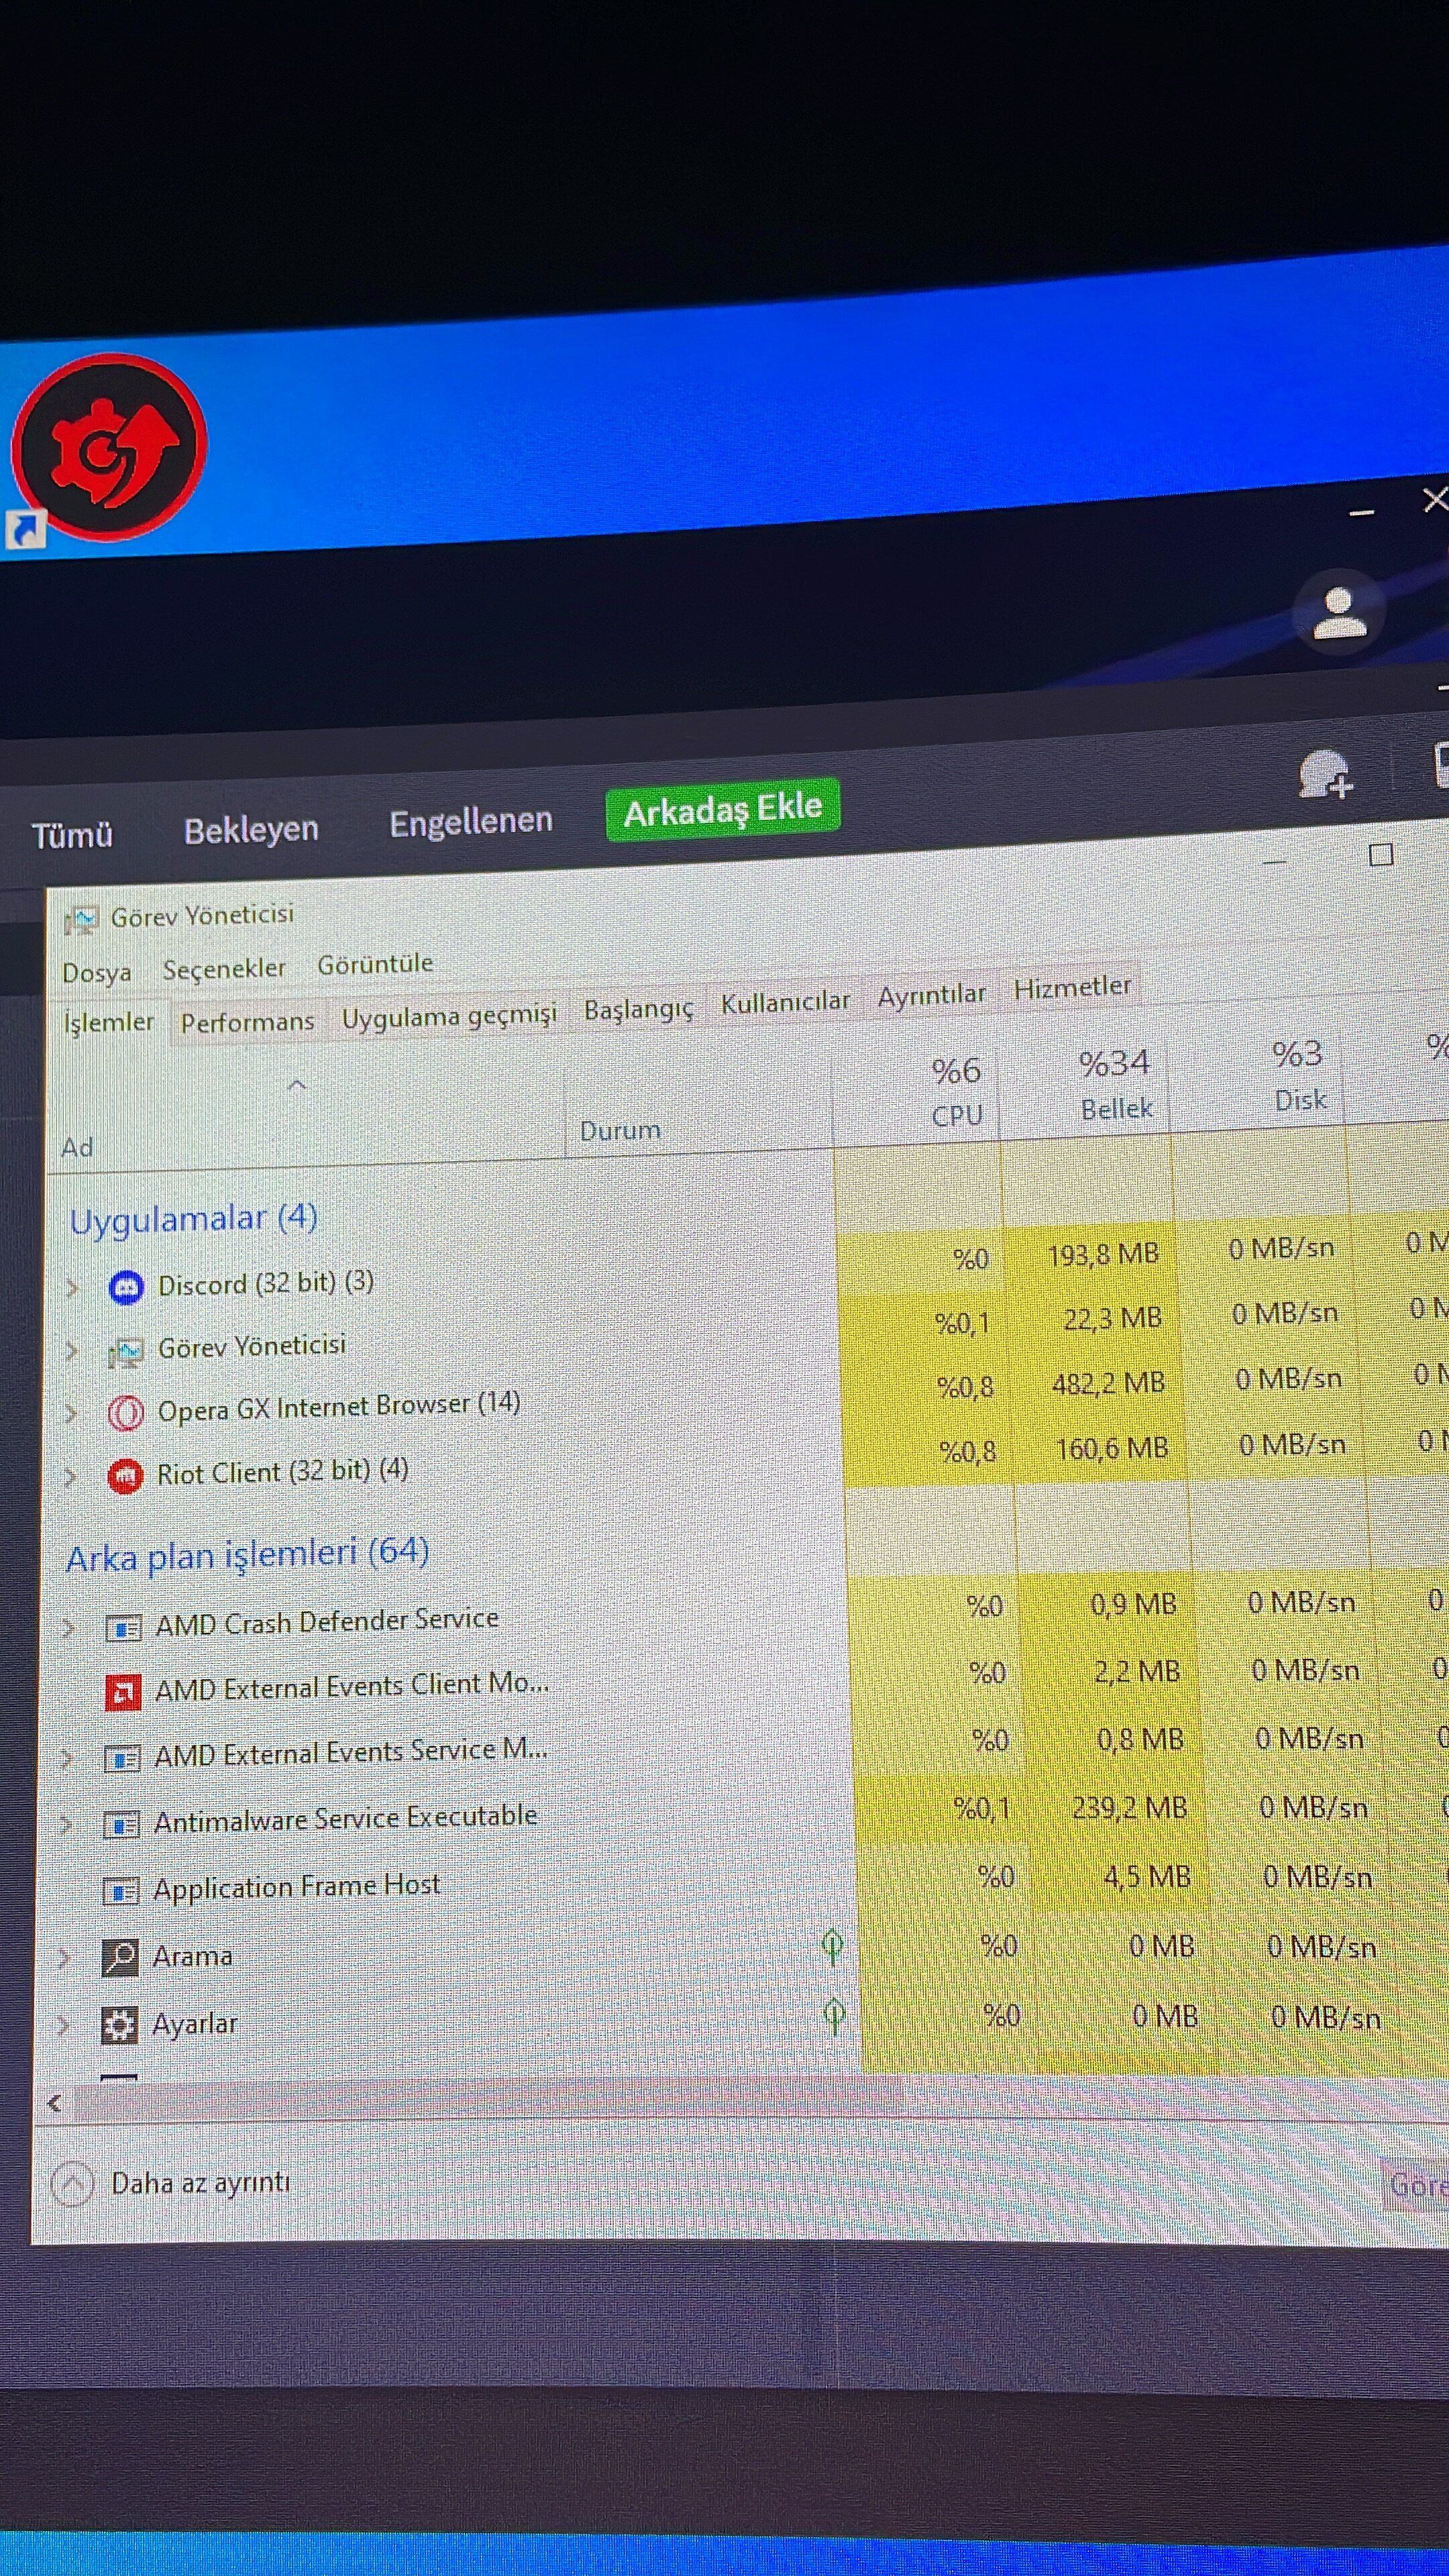
Task: Click the Antimalware Service Executable icon
Action: click(121, 1825)
